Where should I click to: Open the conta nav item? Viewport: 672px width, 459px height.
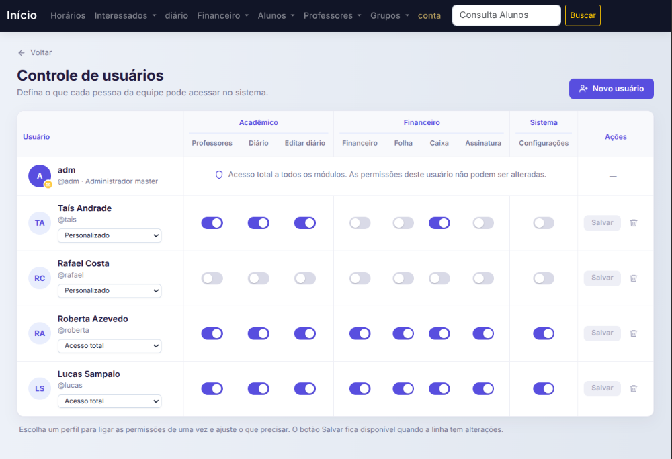pos(429,16)
